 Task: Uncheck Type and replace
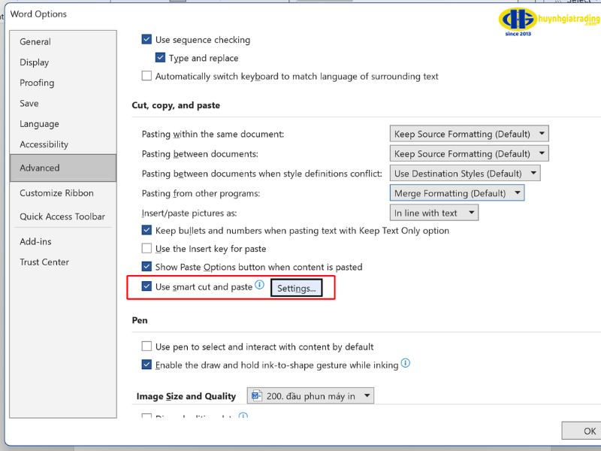tap(160, 58)
